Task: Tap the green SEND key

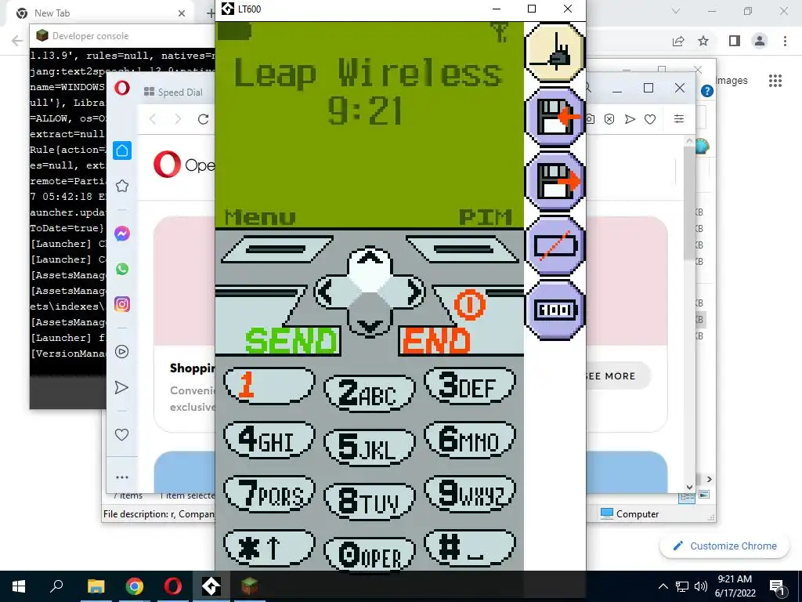Action: 291,342
